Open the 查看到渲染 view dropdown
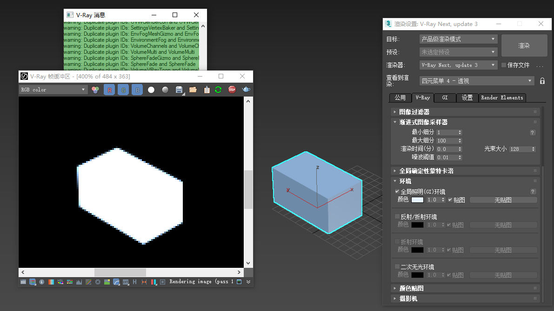This screenshot has width=554, height=311. click(477, 81)
